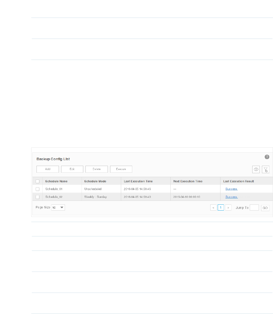Open Success result link for Schedule_02

coord(232,197)
